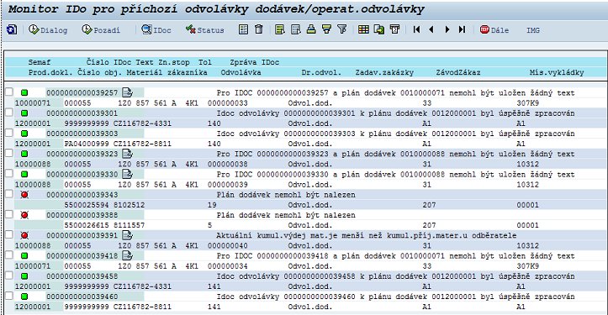Select call-off number 00000033
The image size is (608, 315).
point(228,103)
